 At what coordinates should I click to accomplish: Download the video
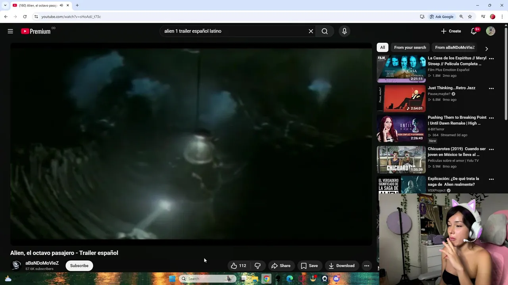[x=341, y=266]
